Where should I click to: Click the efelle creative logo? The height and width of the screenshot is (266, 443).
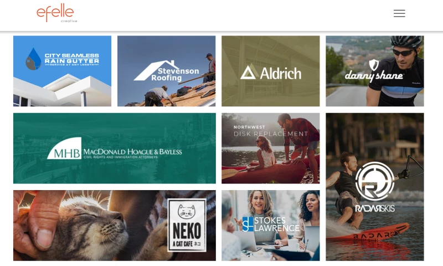[x=57, y=13]
